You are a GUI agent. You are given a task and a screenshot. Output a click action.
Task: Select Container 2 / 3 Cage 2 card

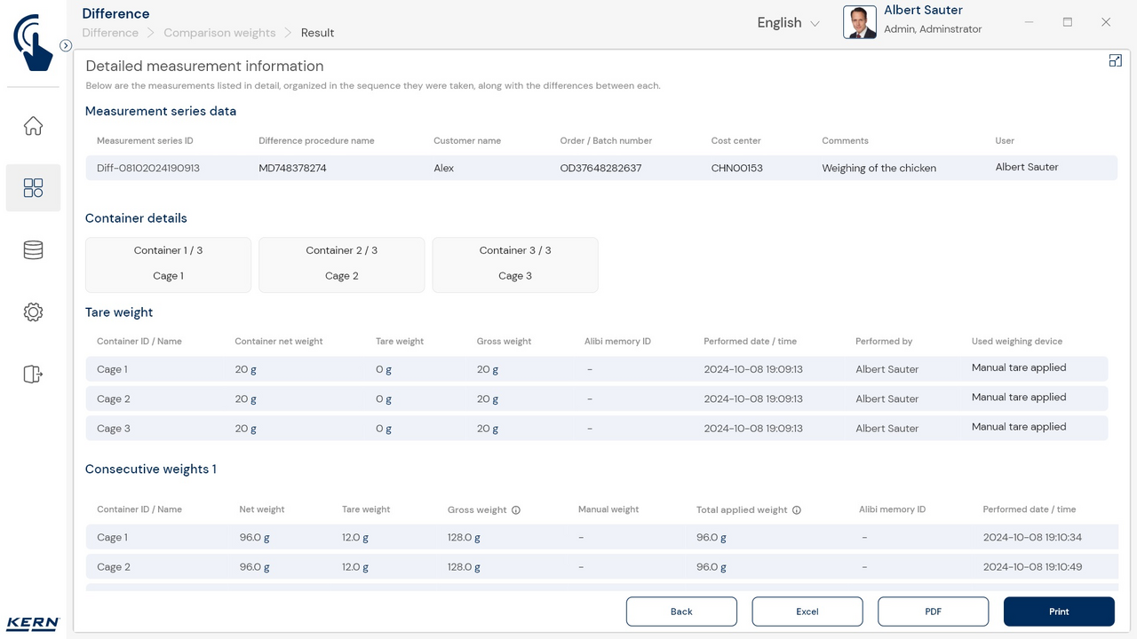(x=341, y=264)
